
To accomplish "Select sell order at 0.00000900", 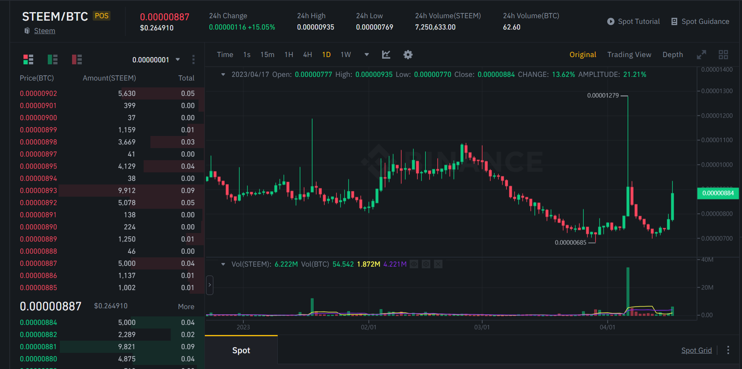I will click(x=107, y=118).
